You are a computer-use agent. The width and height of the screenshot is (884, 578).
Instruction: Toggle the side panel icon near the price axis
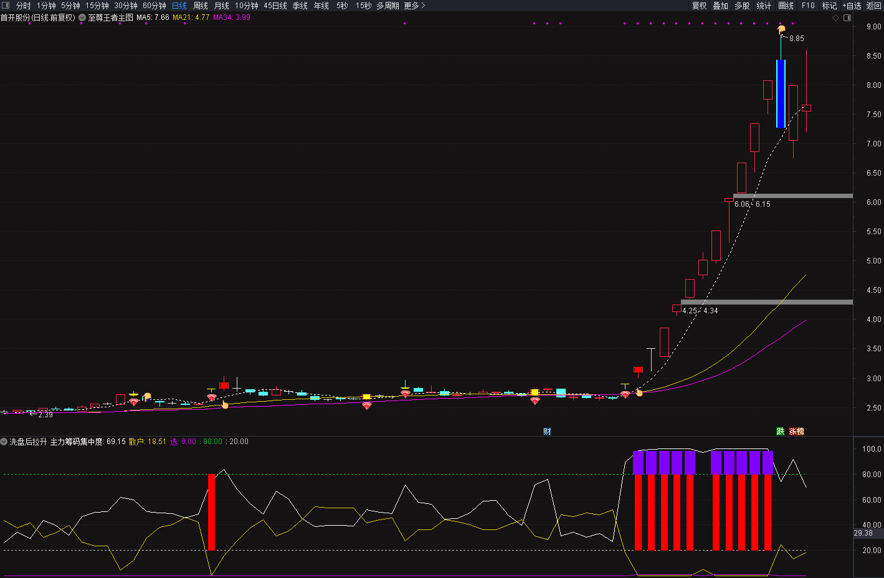pyautogui.click(x=847, y=17)
